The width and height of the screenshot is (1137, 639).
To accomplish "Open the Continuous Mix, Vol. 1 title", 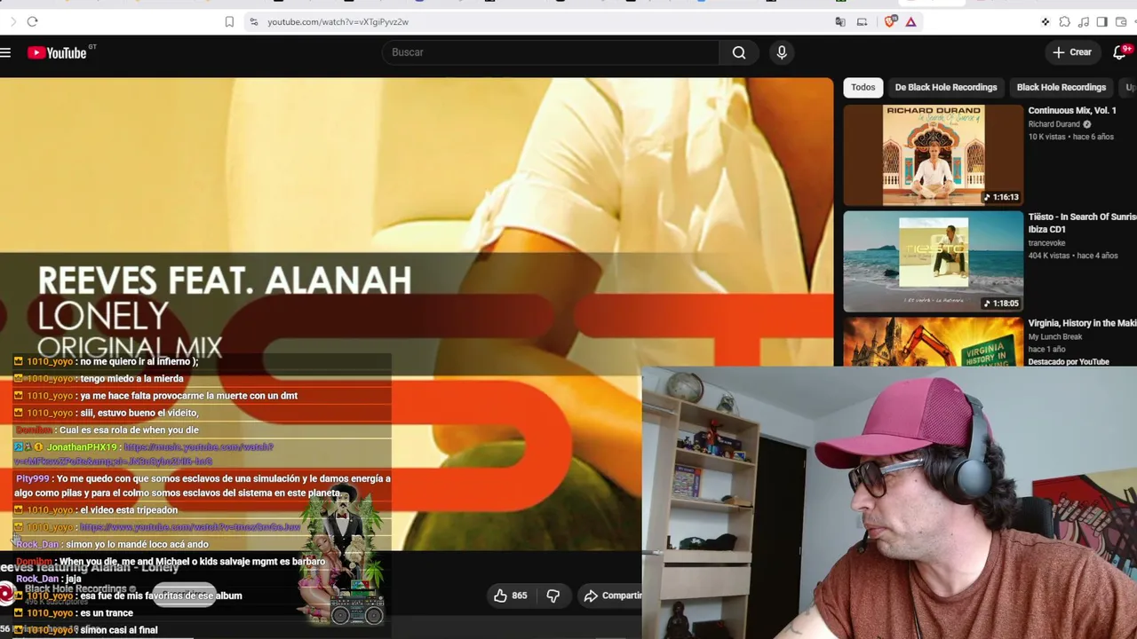I will click(1072, 111).
